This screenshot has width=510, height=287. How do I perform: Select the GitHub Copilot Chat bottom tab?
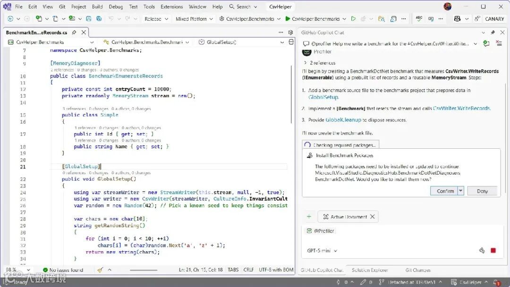[322, 270]
